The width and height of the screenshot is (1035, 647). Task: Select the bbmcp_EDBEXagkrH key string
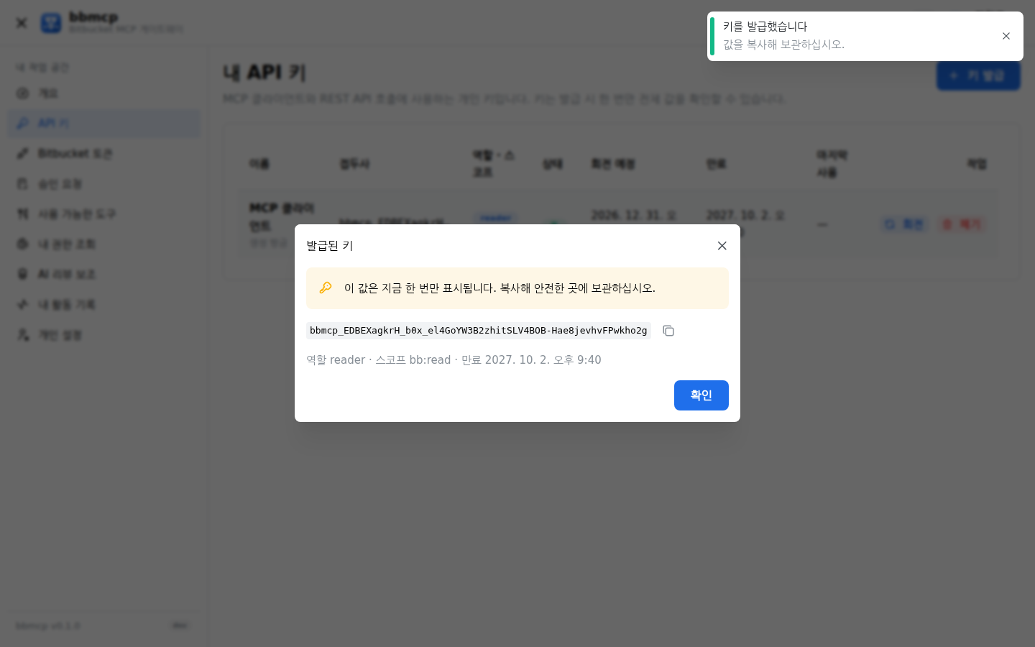coord(479,331)
